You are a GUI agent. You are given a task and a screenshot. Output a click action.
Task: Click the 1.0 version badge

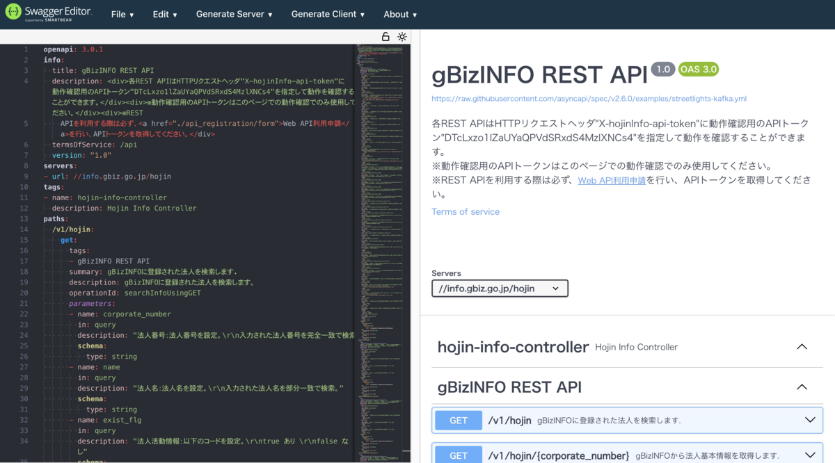click(x=663, y=69)
